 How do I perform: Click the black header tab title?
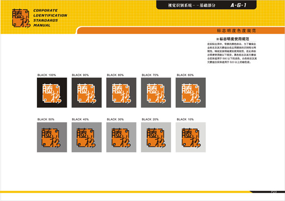pyautogui.click(x=192, y=5)
